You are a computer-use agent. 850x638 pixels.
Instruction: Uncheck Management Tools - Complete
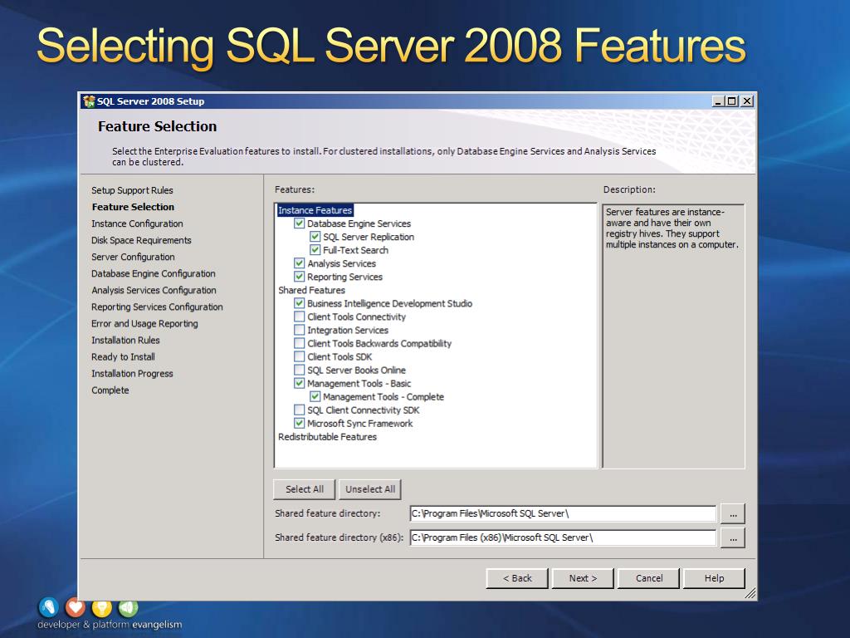(x=315, y=396)
